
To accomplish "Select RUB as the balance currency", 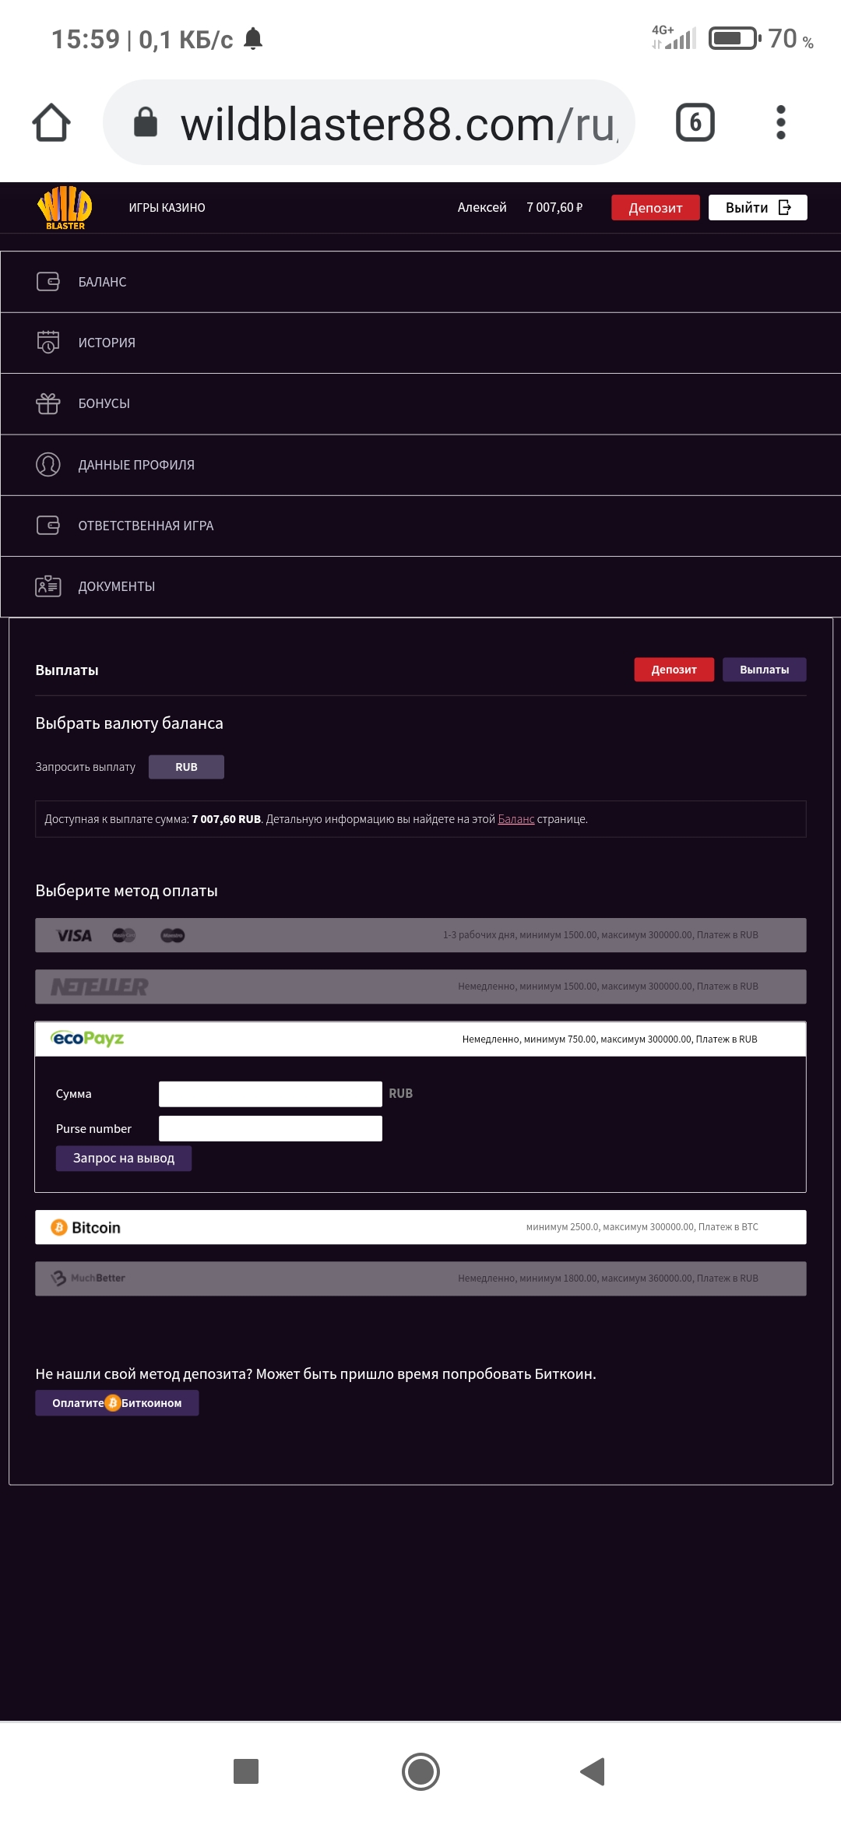I will point(186,767).
